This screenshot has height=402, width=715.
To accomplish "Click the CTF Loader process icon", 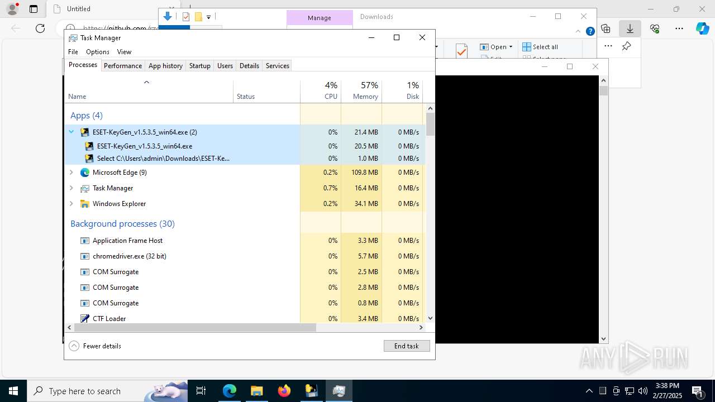I will [x=85, y=318].
